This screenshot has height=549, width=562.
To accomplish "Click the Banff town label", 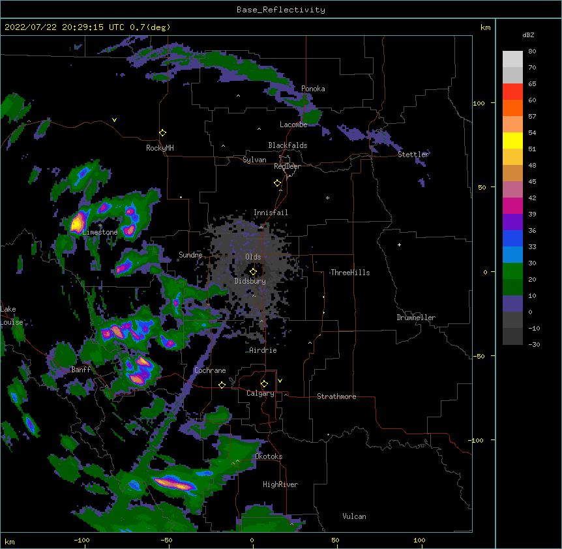I will [x=81, y=370].
